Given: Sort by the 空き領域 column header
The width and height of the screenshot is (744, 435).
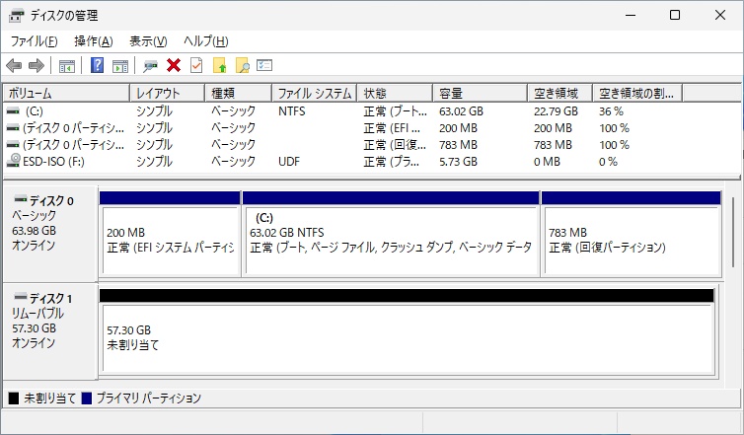Looking at the screenshot, I should tap(559, 93).
